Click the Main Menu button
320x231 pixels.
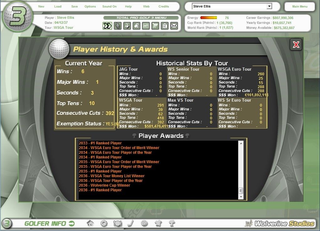[300, 7]
